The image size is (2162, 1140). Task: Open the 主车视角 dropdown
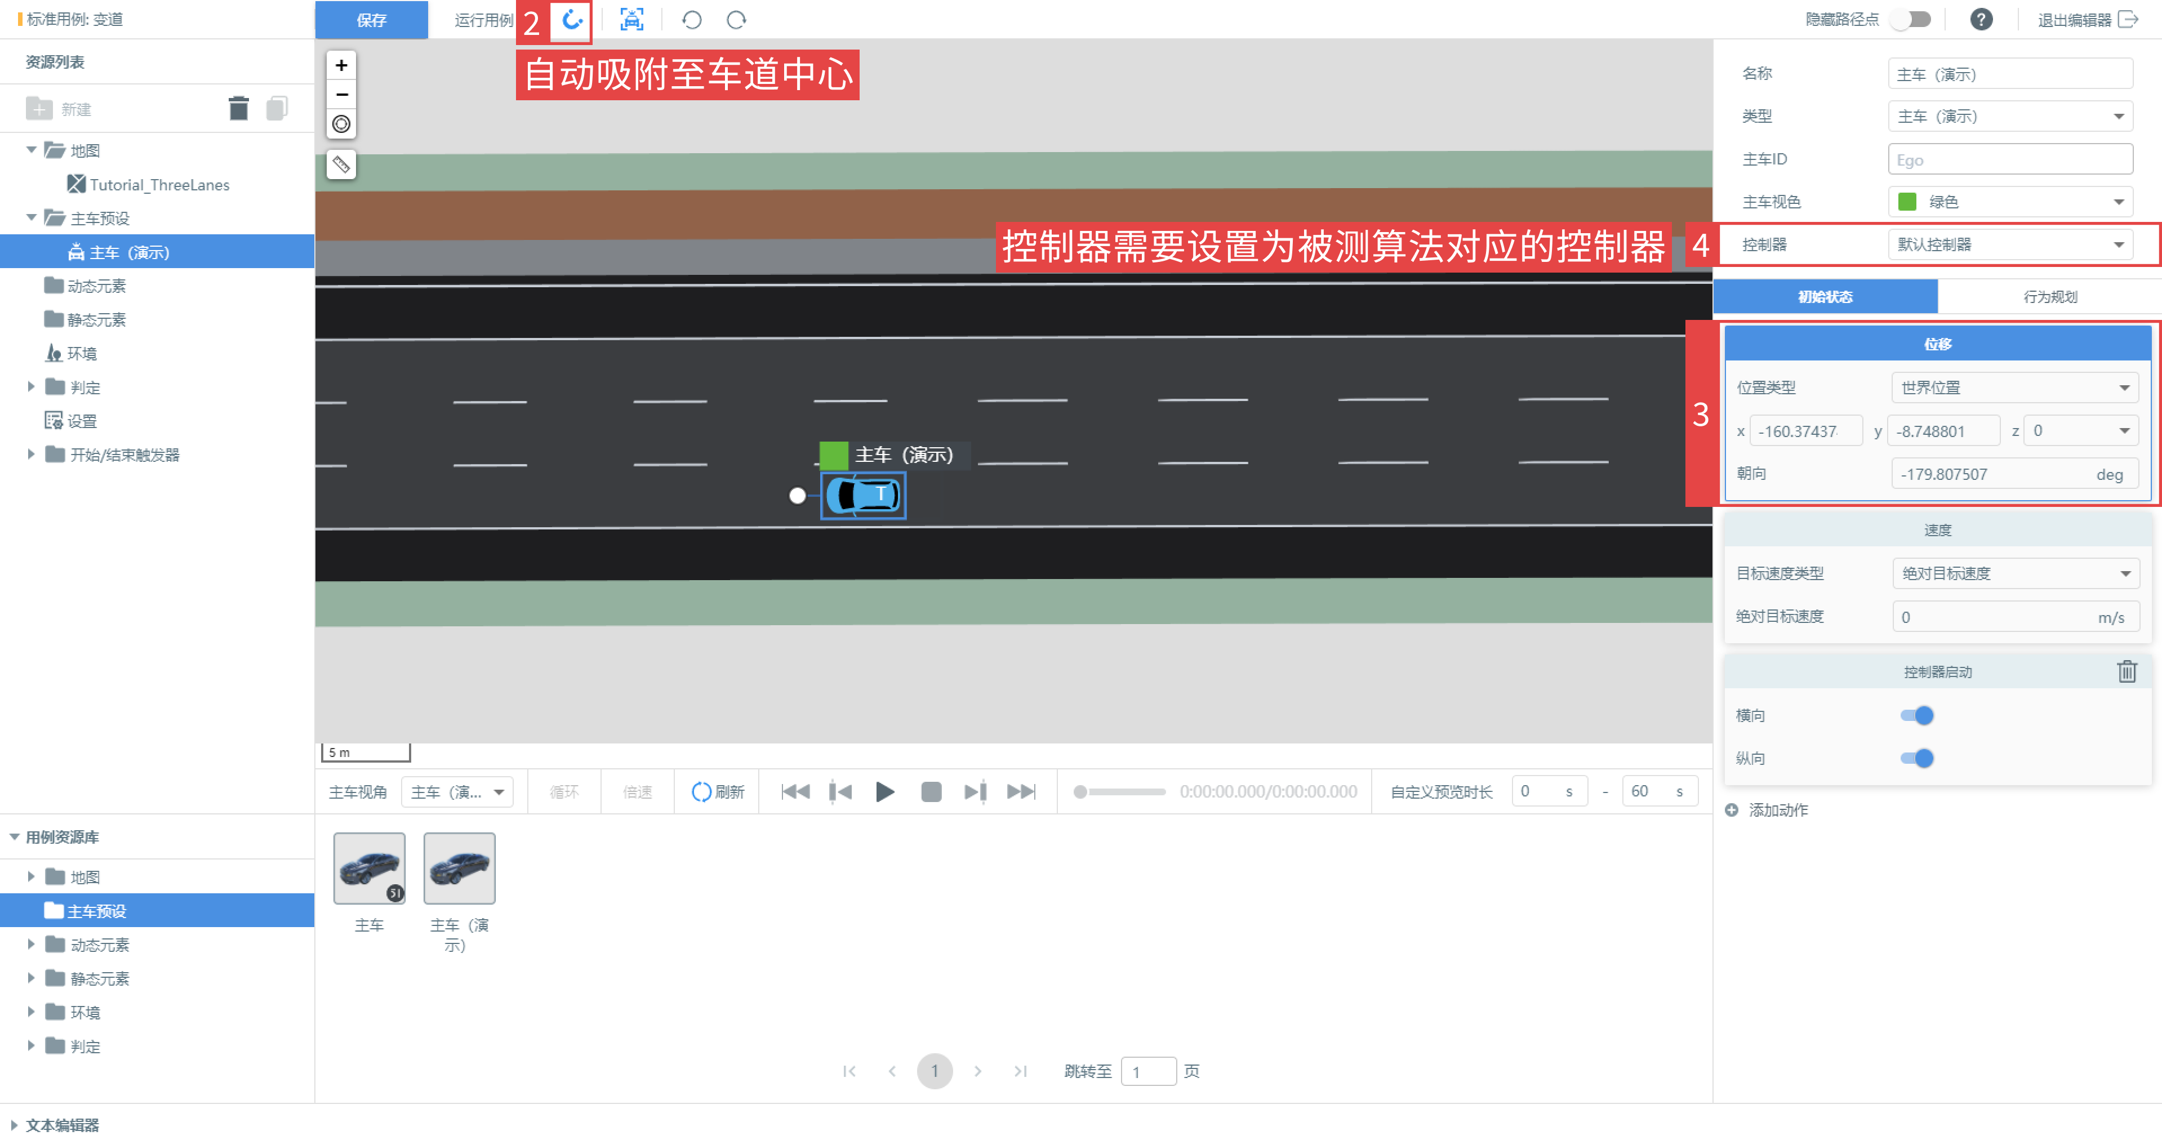pos(457,791)
